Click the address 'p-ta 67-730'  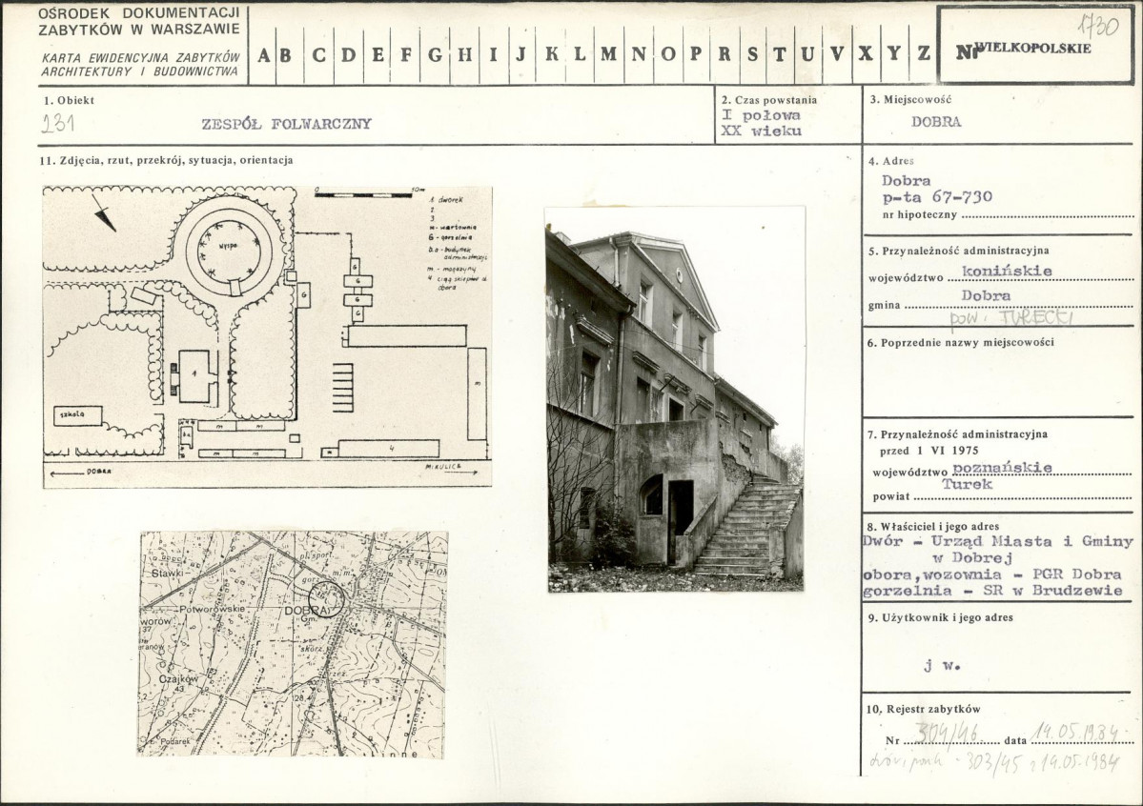(x=937, y=197)
